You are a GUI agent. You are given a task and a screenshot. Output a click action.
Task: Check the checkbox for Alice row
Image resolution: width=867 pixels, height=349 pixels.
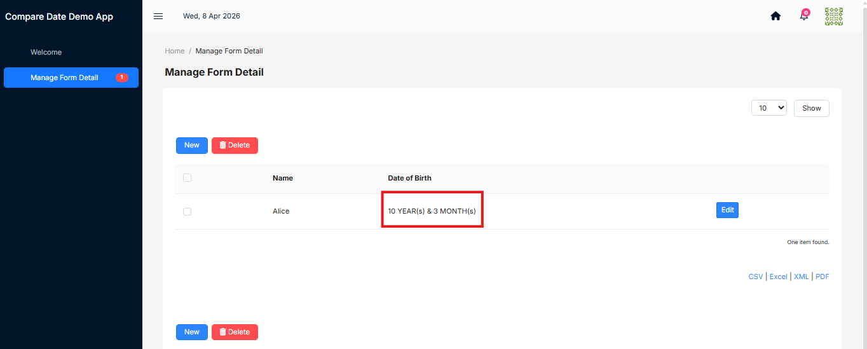point(187,212)
